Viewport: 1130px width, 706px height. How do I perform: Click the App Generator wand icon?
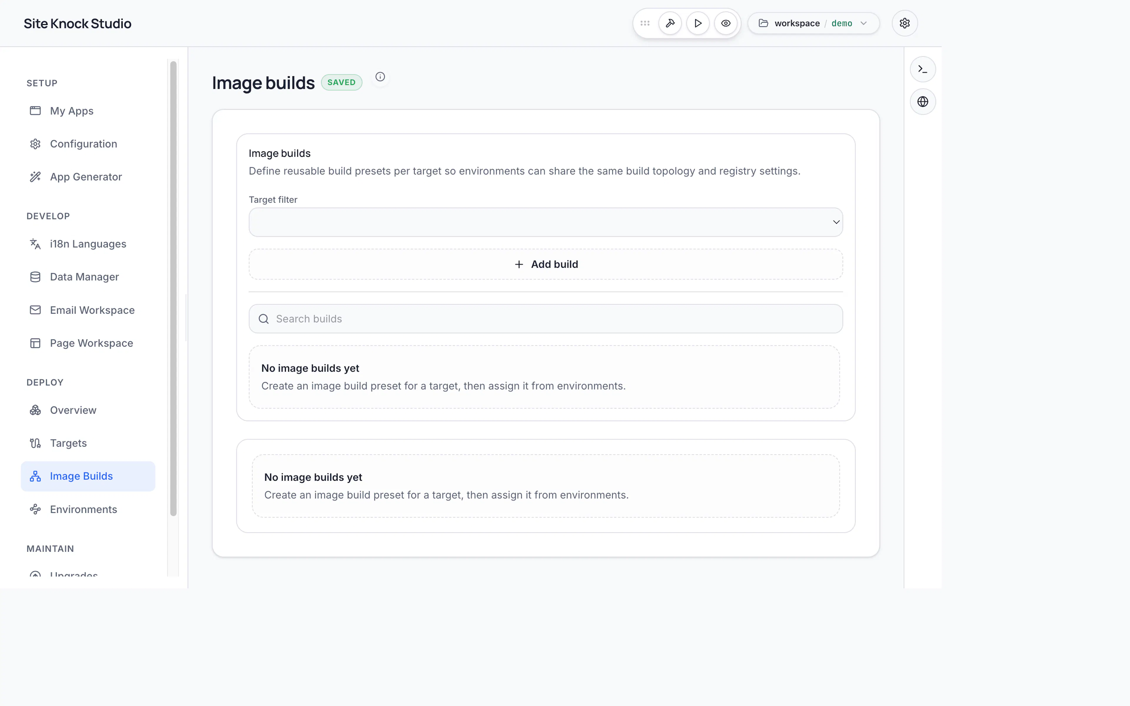click(36, 176)
